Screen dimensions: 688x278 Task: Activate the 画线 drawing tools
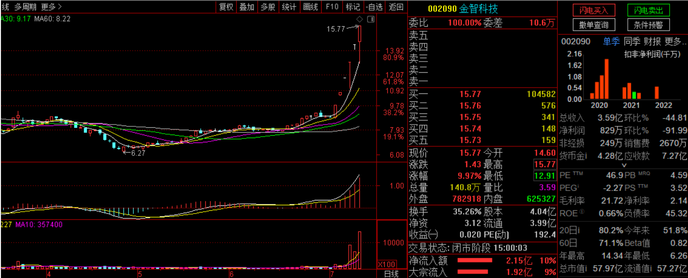coord(311,7)
